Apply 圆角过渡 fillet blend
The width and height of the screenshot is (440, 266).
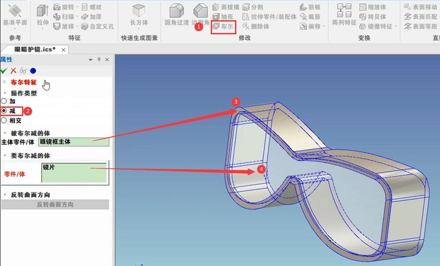(177, 15)
